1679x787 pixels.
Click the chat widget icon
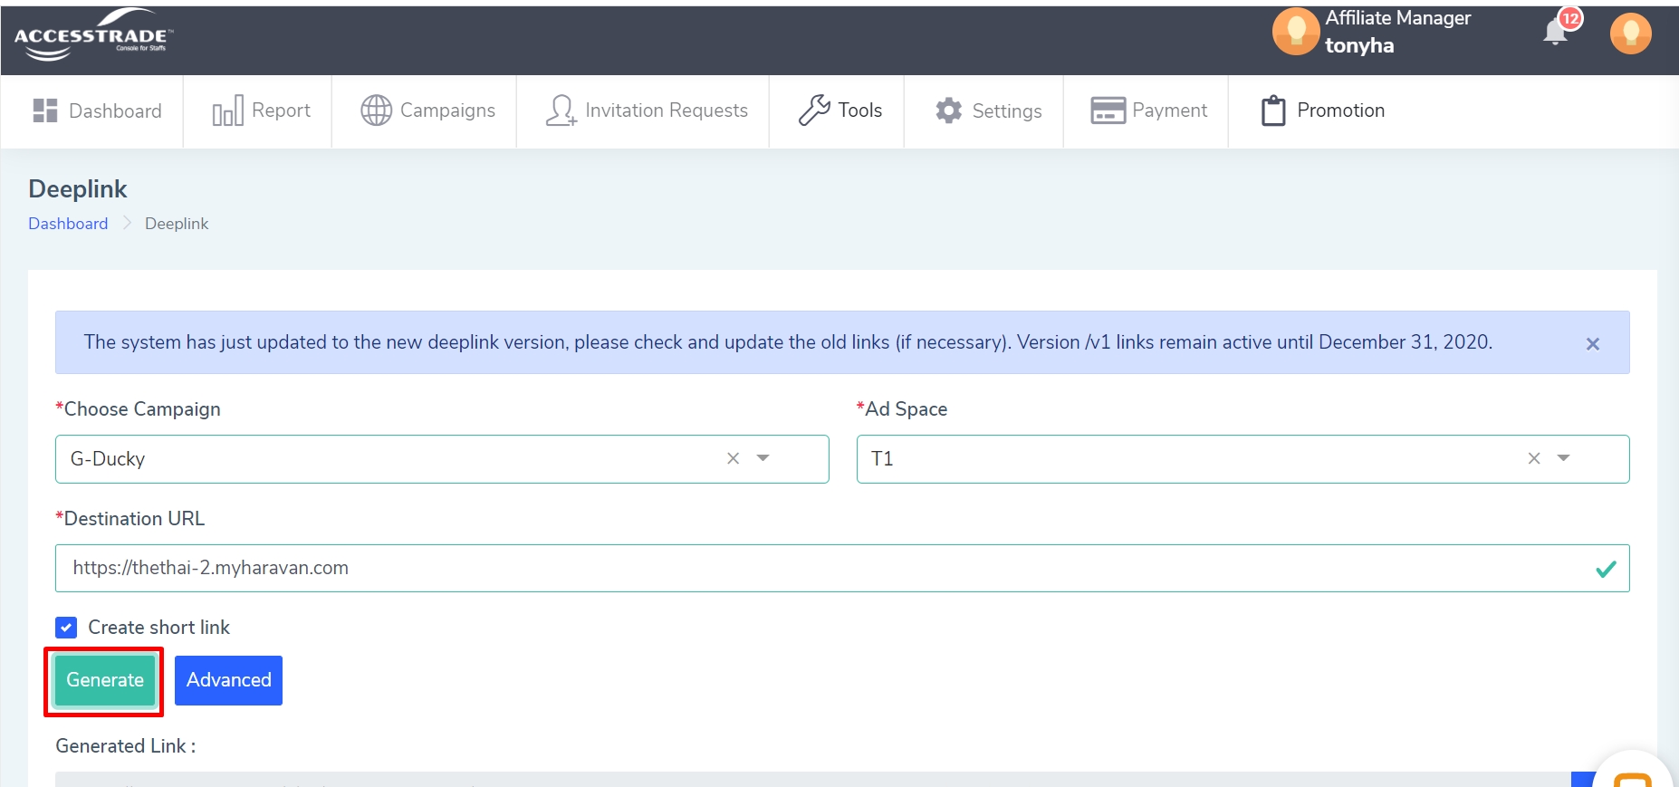[1632, 775]
